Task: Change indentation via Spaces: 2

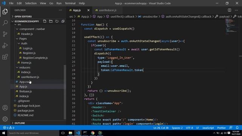Action: (177, 128)
